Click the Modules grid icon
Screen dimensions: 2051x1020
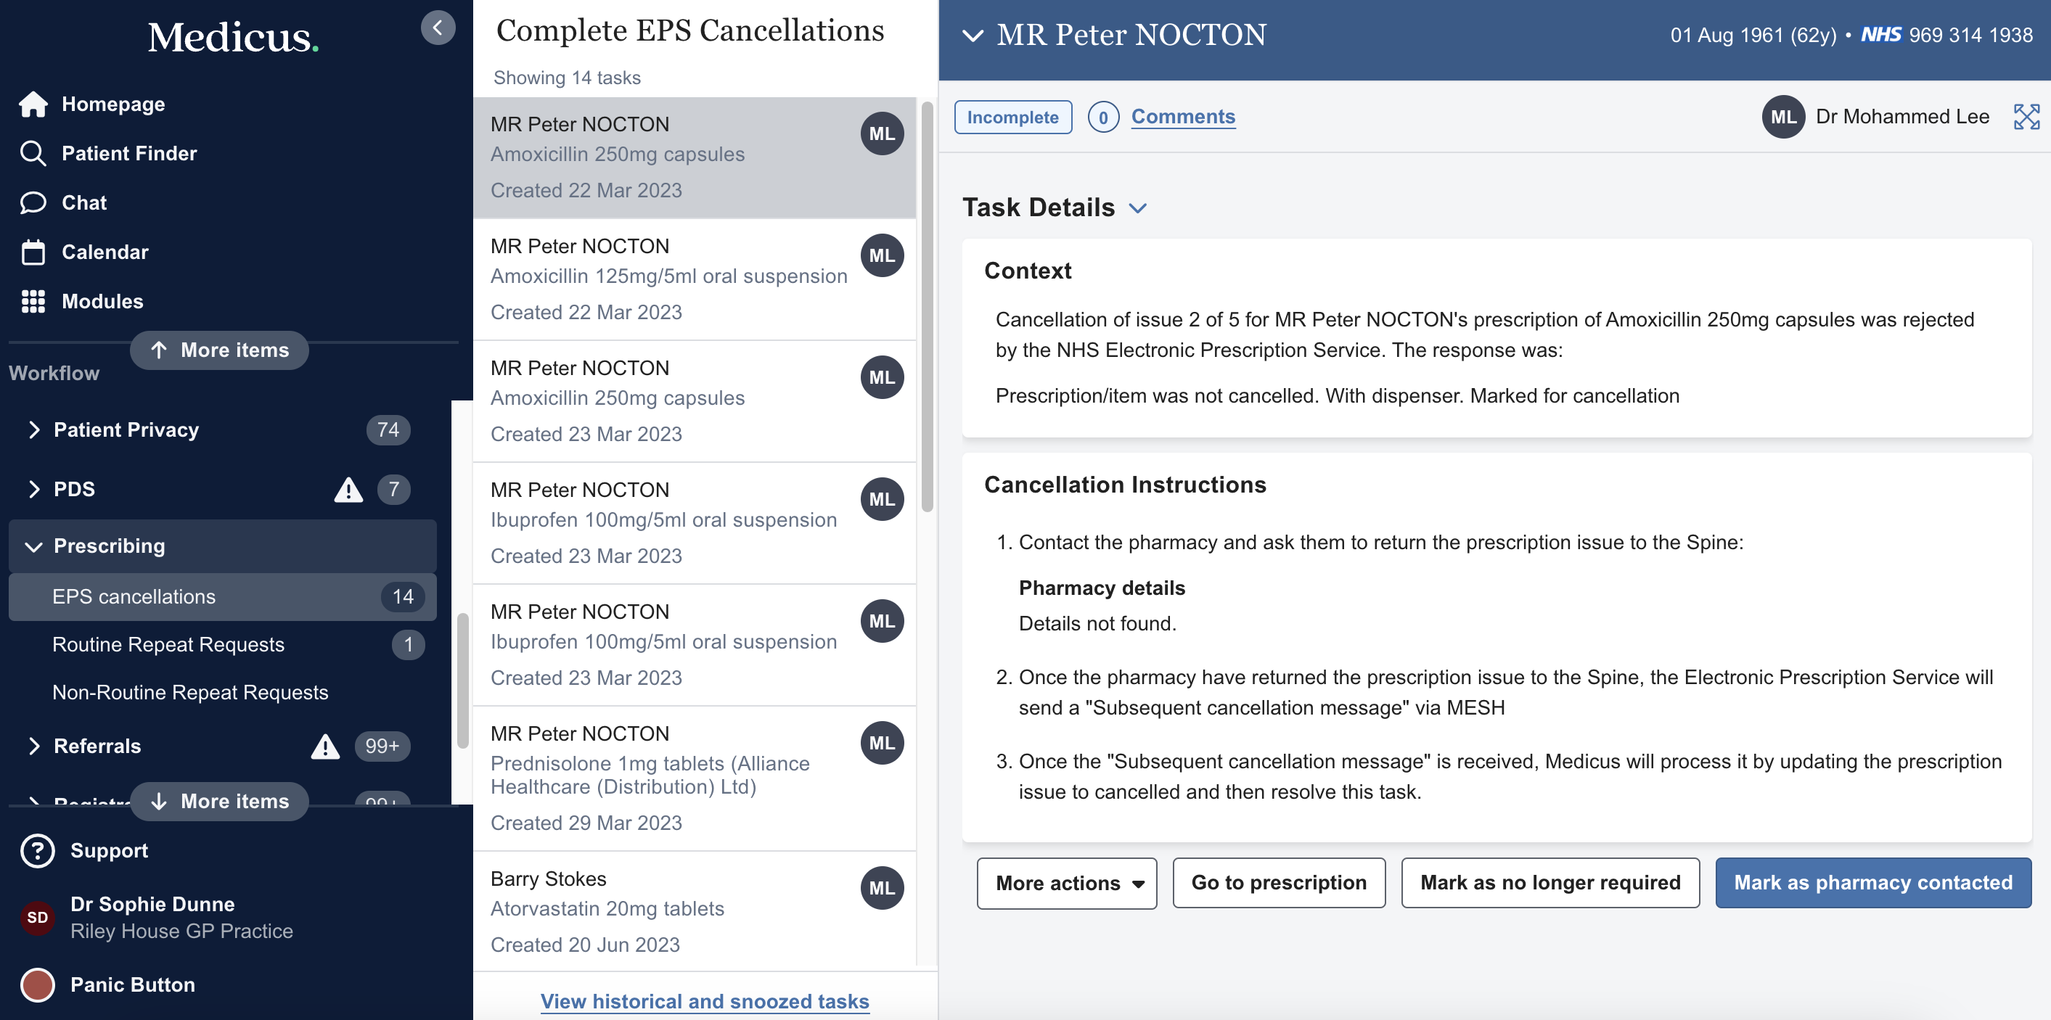(33, 302)
